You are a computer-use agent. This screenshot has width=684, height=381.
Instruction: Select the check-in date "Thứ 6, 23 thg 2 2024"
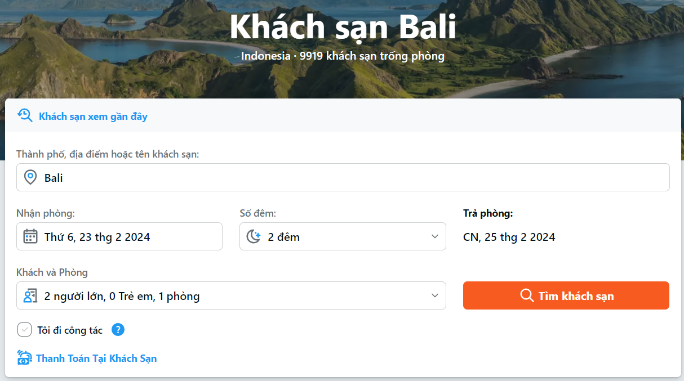[119, 236]
